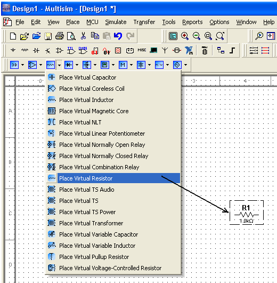Select Place Virtual Coreless Coil

pyautogui.click(x=113, y=89)
